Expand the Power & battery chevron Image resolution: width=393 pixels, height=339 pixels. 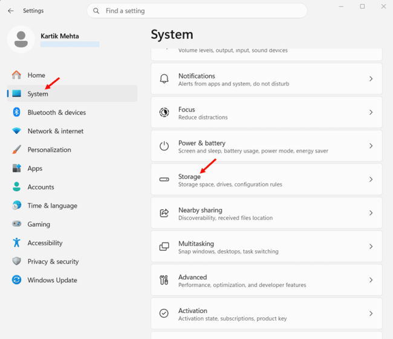(371, 146)
